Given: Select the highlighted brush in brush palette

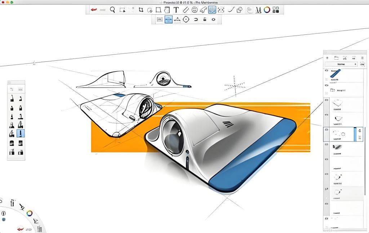Looking at the screenshot, I should tap(21, 134).
